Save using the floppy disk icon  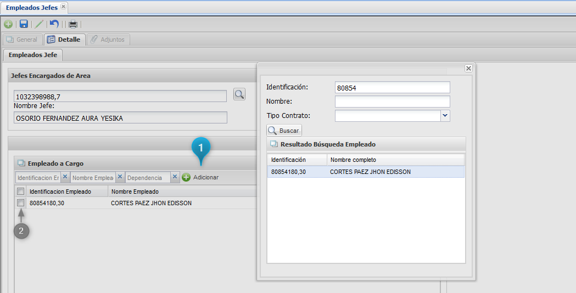[x=24, y=24]
